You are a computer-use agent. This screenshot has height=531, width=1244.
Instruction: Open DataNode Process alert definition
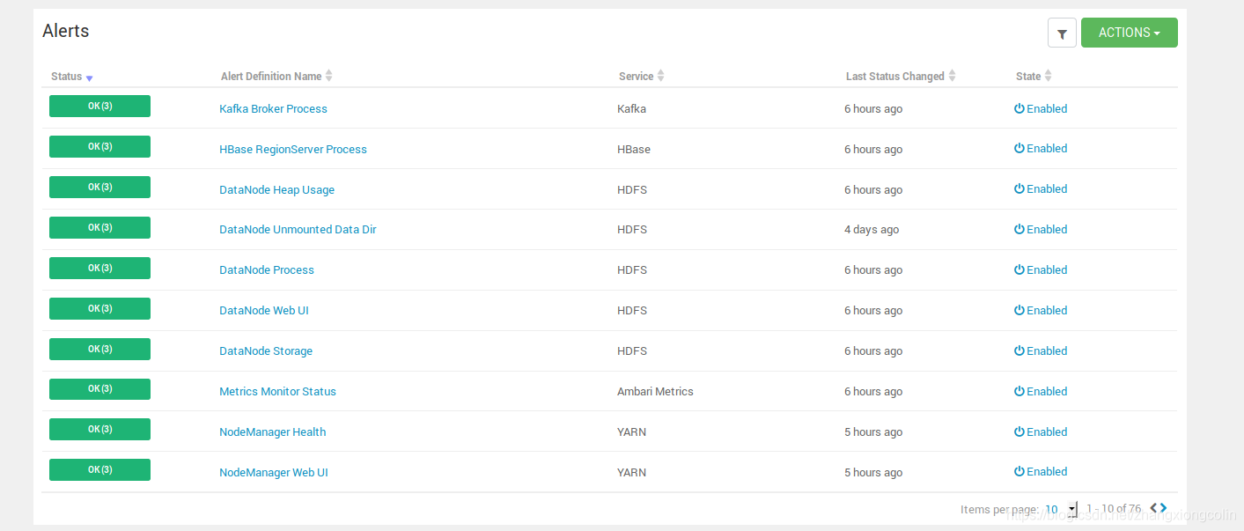coord(267,270)
